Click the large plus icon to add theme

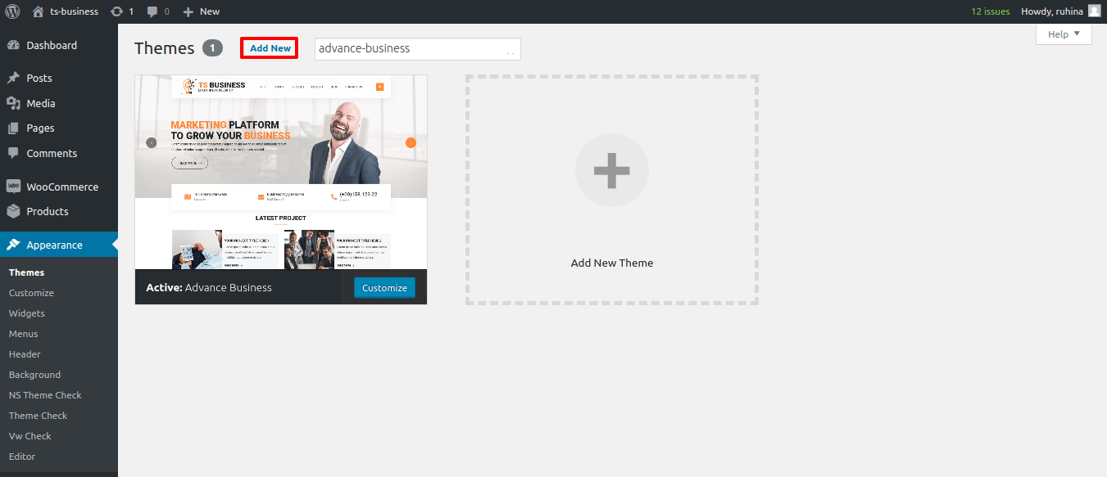tap(611, 170)
